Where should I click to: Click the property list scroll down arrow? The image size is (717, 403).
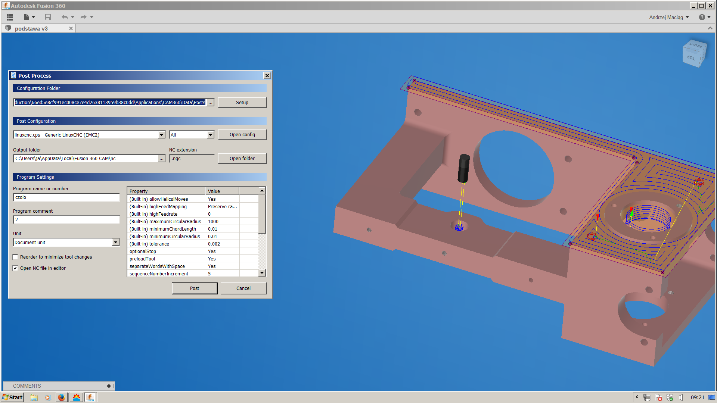(262, 273)
